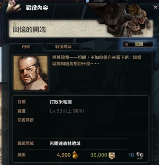Click the AP orbs reward icon
The height and width of the screenshot is (165, 159).
coord(140,156)
